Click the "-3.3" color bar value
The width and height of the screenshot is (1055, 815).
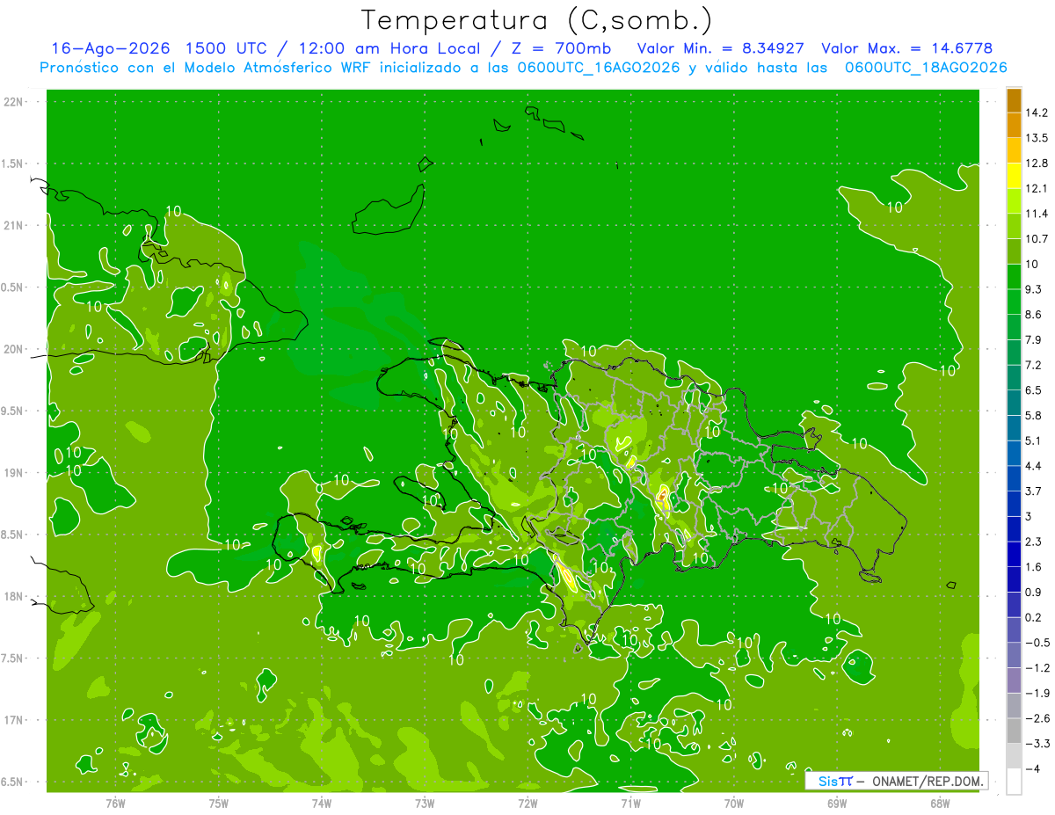point(1037,744)
